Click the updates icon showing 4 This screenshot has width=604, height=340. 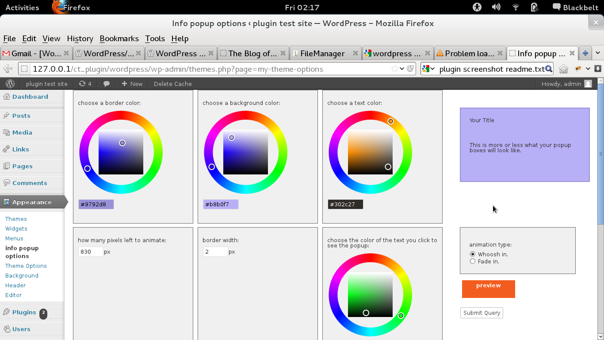[85, 84]
